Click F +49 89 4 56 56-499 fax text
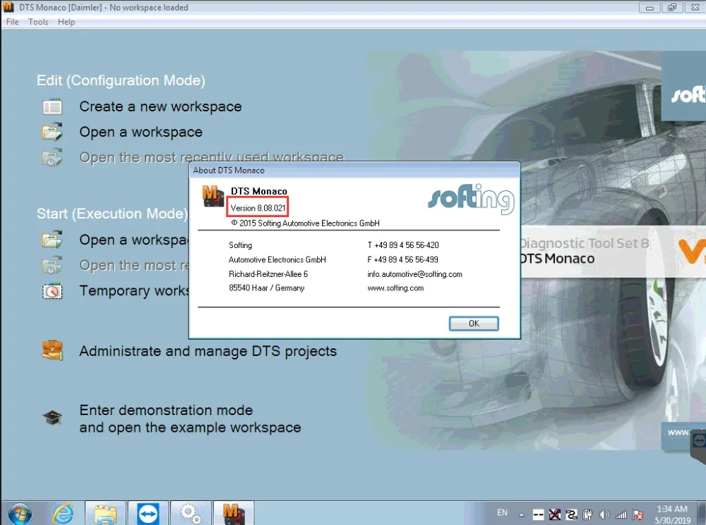This screenshot has width=706, height=525. 402,259
